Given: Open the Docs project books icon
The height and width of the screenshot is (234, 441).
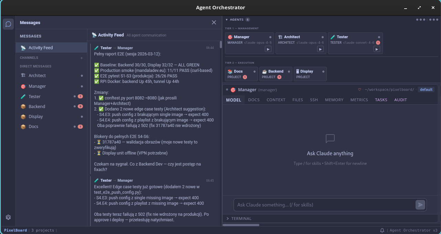Looking at the screenshot, I should [229, 71].
